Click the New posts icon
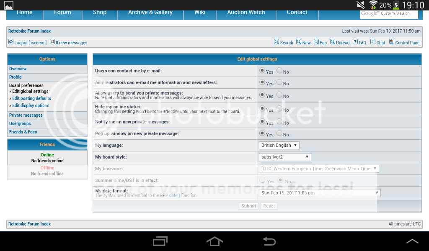The image size is (429, 251). (x=299, y=42)
